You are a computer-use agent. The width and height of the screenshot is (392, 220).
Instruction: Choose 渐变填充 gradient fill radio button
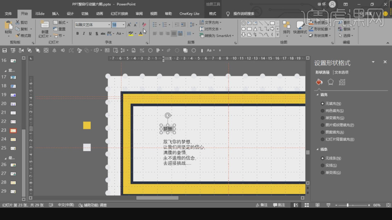[323, 118]
